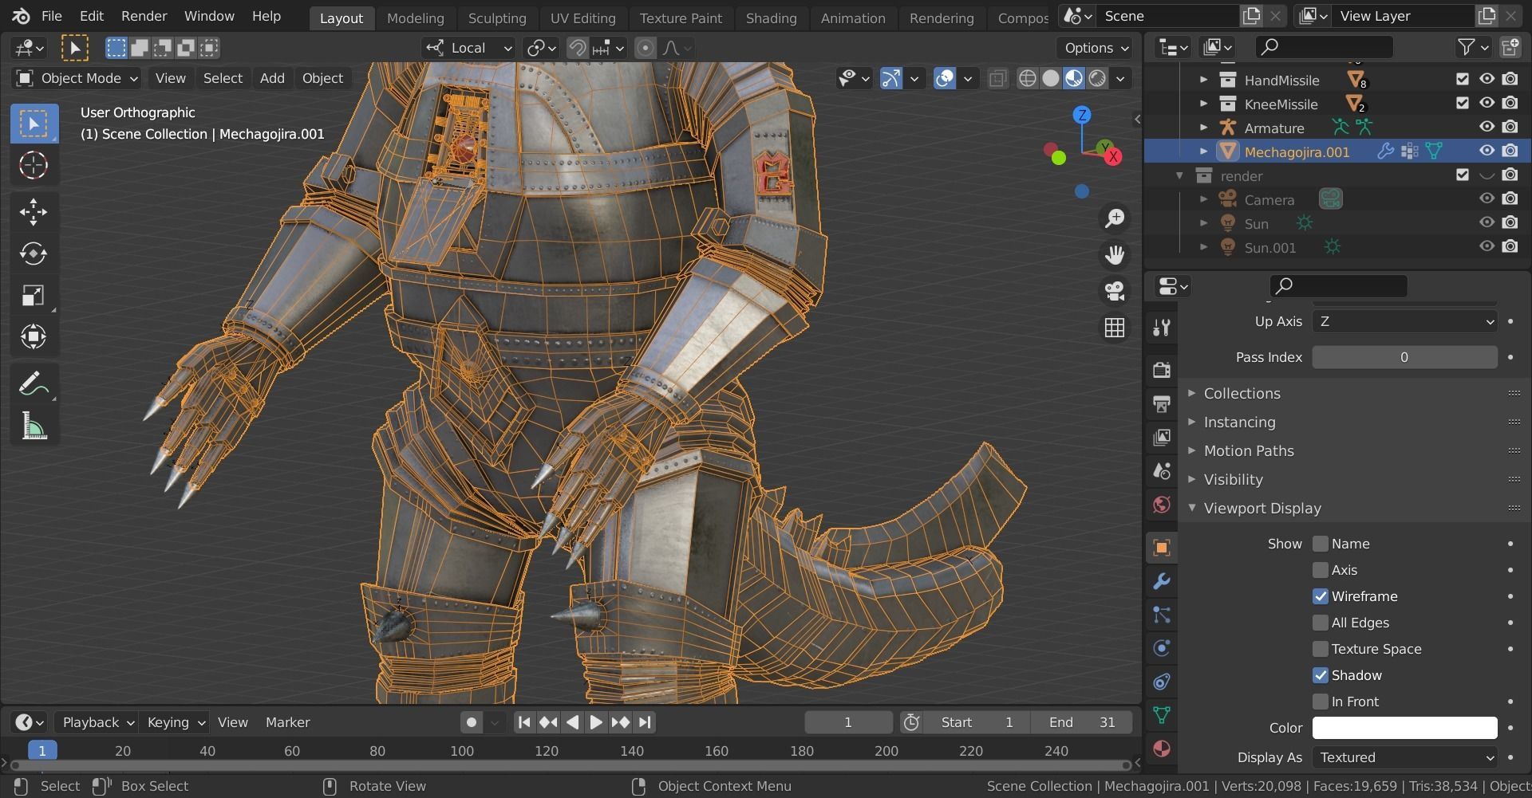Open the Render menu
Image resolution: width=1532 pixels, height=798 pixels.
(x=144, y=16)
